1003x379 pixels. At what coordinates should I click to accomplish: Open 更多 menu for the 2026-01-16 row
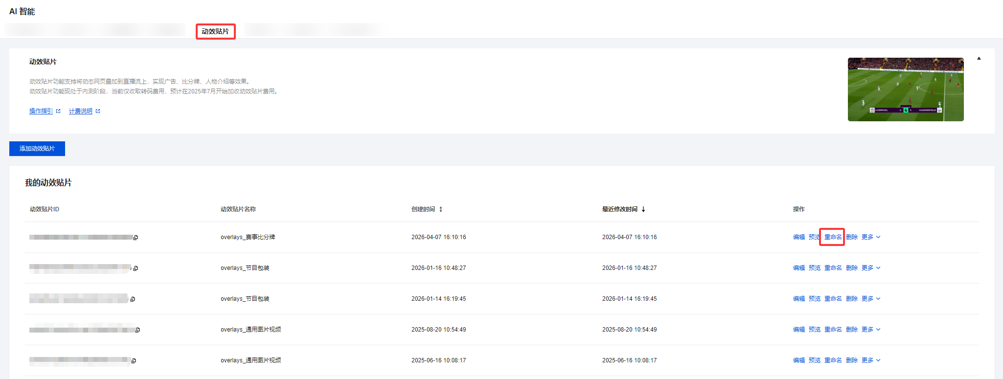871,268
